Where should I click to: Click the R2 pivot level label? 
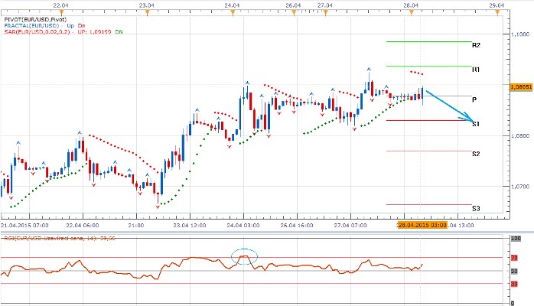(x=476, y=45)
